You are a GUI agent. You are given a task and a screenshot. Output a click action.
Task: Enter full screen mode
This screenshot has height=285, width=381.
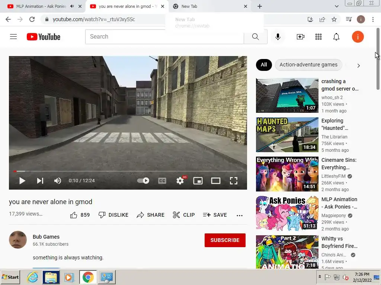(234, 181)
